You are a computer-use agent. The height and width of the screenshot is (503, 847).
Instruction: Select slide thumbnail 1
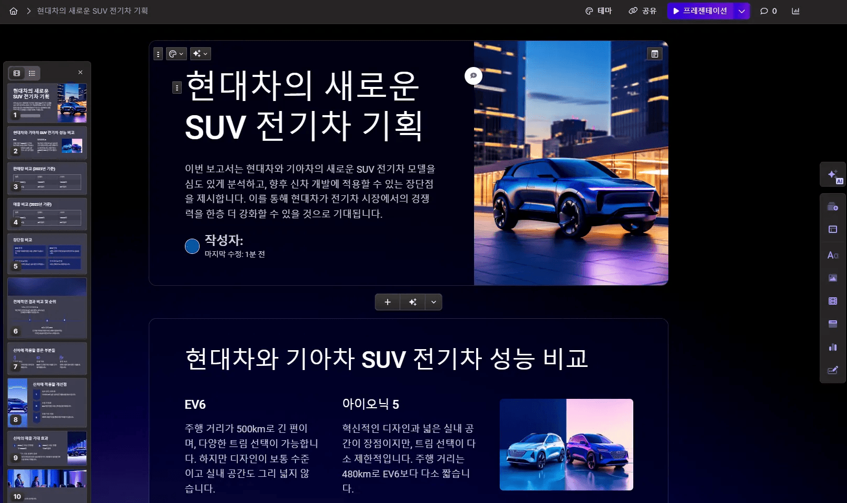(x=47, y=103)
